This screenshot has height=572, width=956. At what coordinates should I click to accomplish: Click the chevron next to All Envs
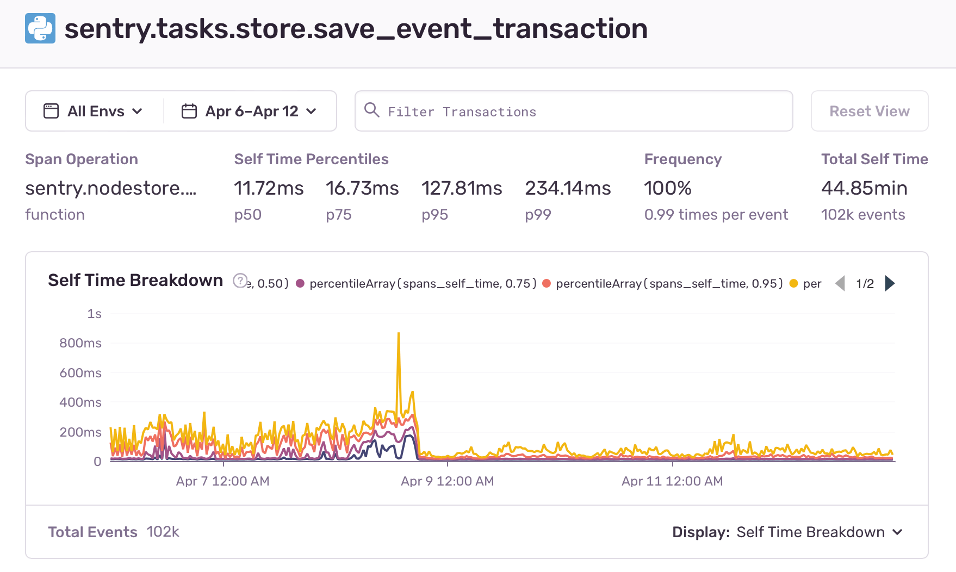[137, 111]
